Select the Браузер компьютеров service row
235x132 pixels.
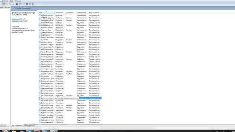[x=70, y=74]
